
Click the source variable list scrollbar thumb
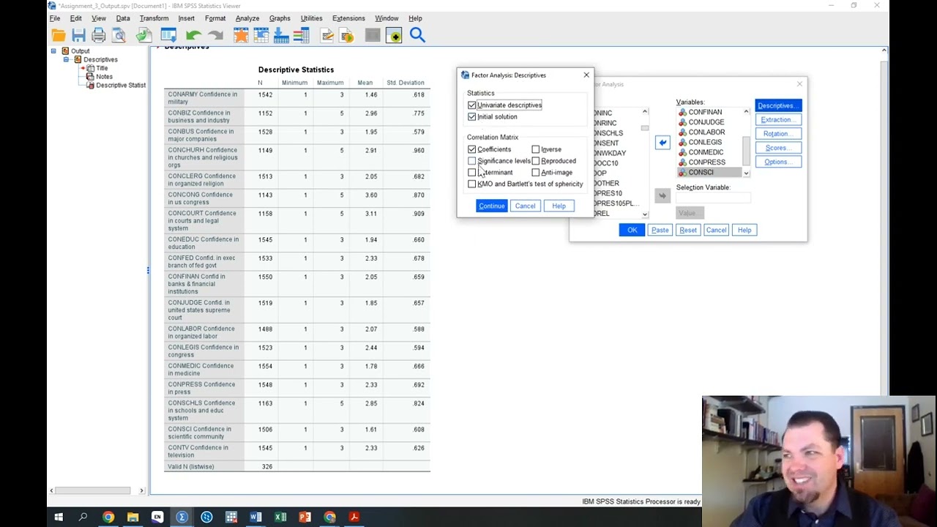645,128
